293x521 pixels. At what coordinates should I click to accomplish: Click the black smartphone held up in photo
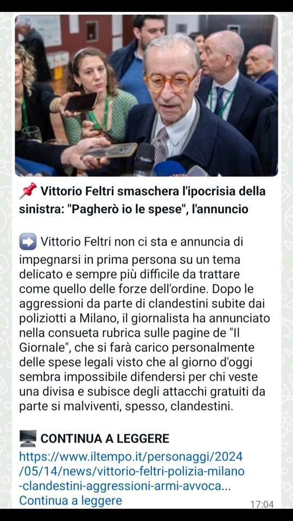(81, 102)
